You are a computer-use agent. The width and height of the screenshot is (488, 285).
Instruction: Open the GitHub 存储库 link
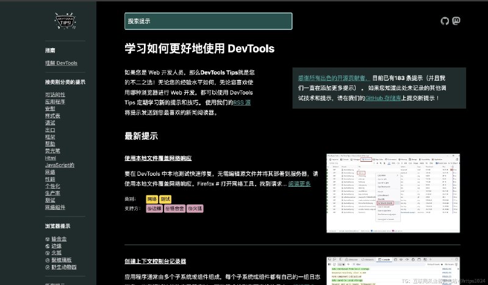pyautogui.click(x=383, y=98)
